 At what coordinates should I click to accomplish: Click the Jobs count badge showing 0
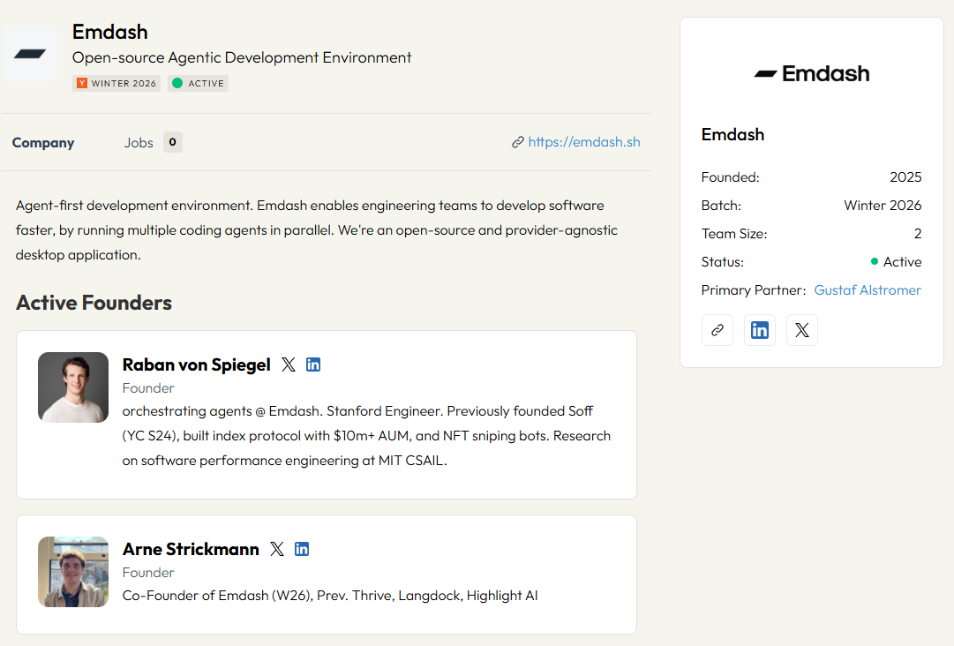point(173,142)
